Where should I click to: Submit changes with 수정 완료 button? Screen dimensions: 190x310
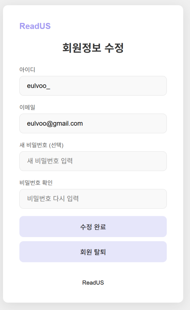pos(93,226)
